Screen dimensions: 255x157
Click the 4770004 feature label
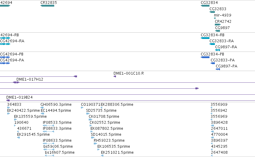pyautogui.click(x=219, y=135)
